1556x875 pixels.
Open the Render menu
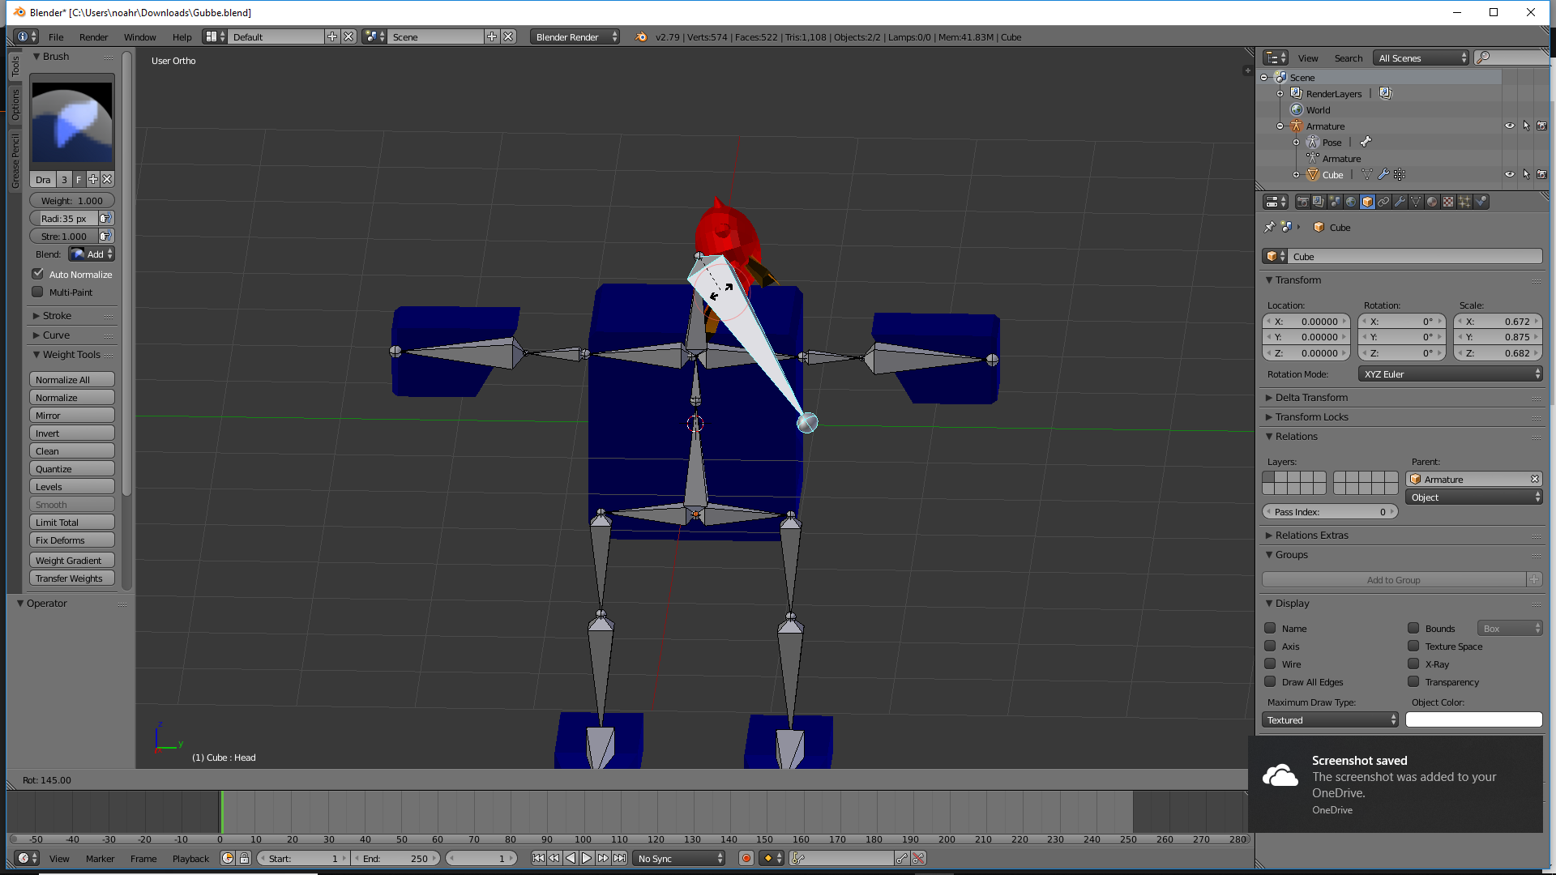[93, 36]
